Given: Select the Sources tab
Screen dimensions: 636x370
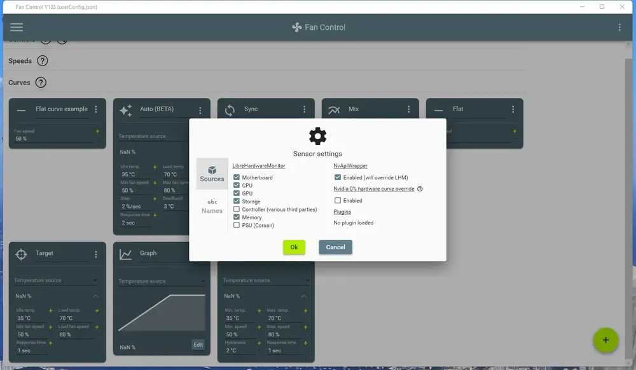Looking at the screenshot, I should (x=212, y=174).
